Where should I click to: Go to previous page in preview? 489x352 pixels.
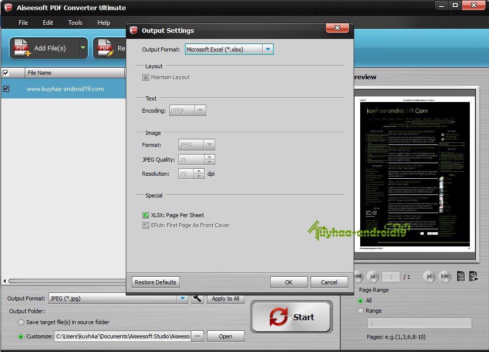pyautogui.click(x=372, y=276)
